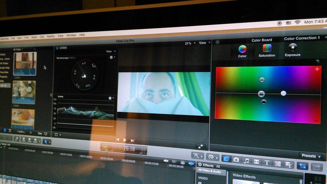
Task: Click the Share export icon
Action: pyautogui.click(x=317, y=167)
